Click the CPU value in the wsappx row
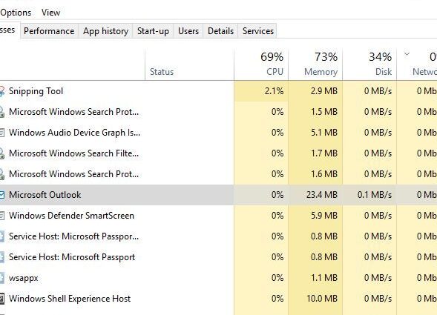Viewport: 437px width, 315px height. pyautogui.click(x=277, y=278)
